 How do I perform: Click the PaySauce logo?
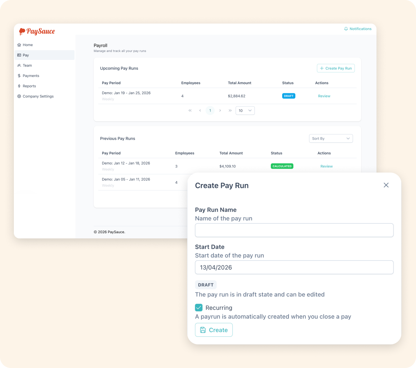pos(37,32)
